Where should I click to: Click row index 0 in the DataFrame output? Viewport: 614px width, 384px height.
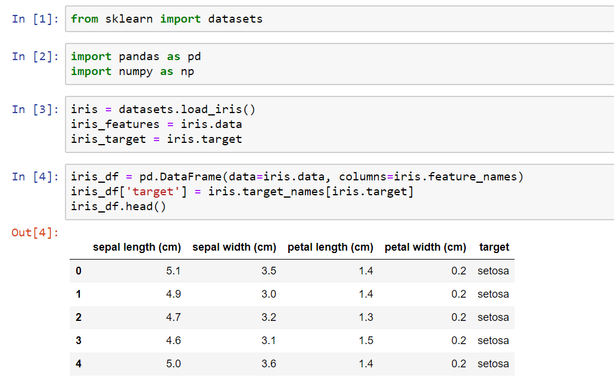pos(79,271)
